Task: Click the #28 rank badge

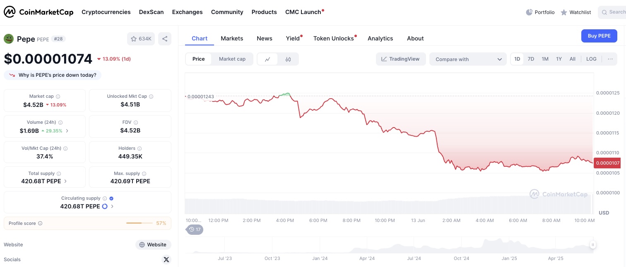Action: click(58, 39)
